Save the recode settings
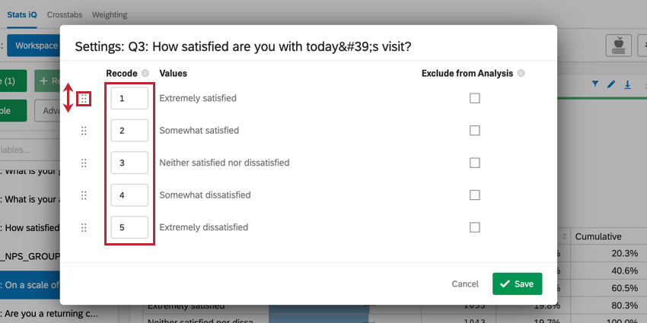647x323 pixels. tap(517, 283)
